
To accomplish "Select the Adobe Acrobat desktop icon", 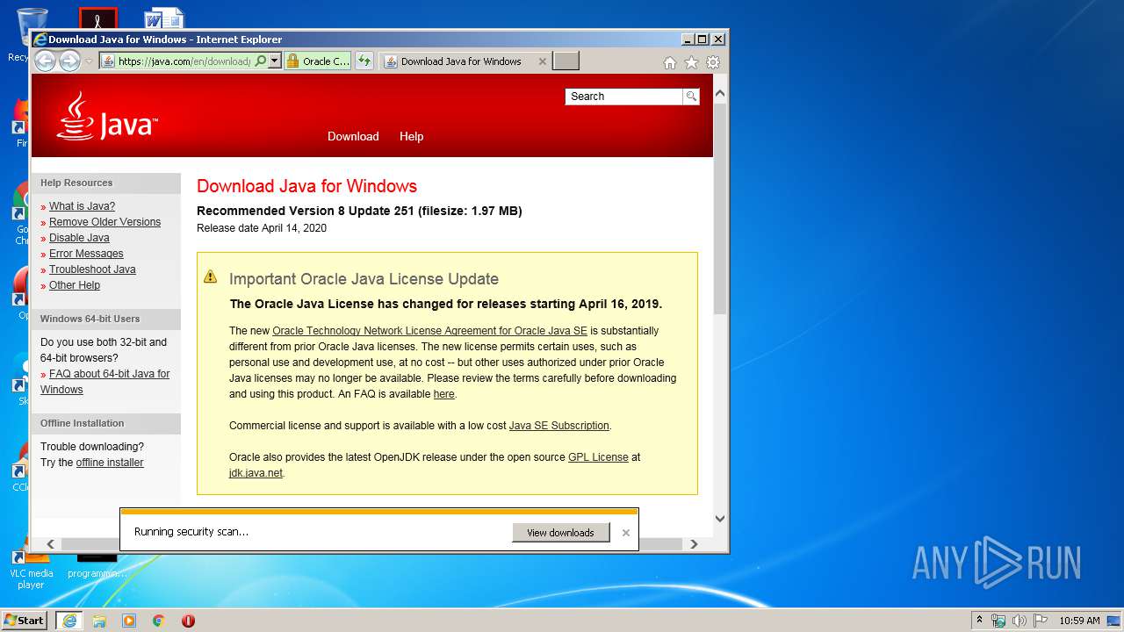I will tap(97, 18).
